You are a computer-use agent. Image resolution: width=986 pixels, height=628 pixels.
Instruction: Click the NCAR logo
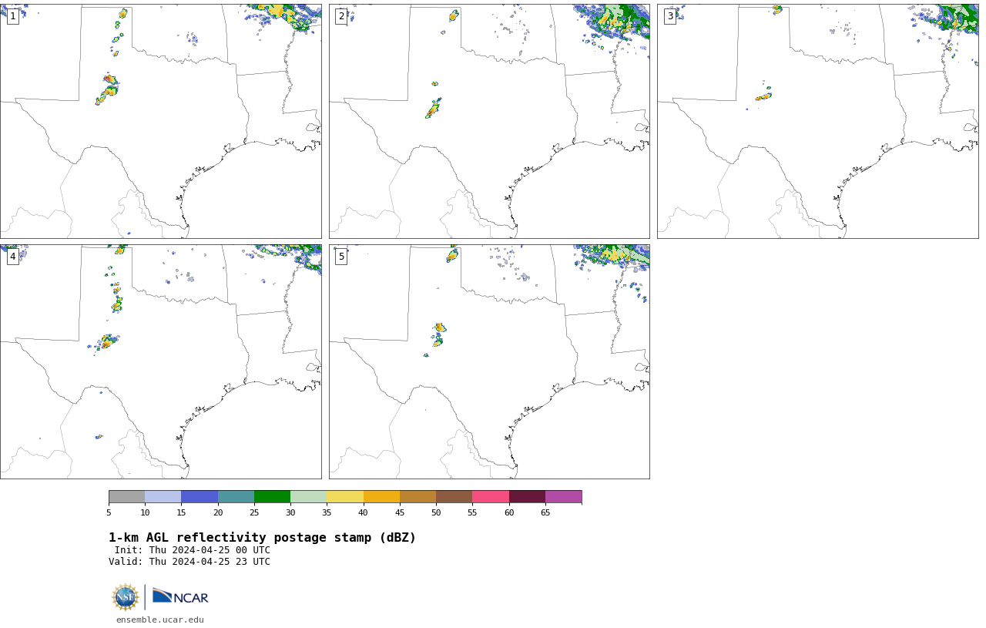180,596
